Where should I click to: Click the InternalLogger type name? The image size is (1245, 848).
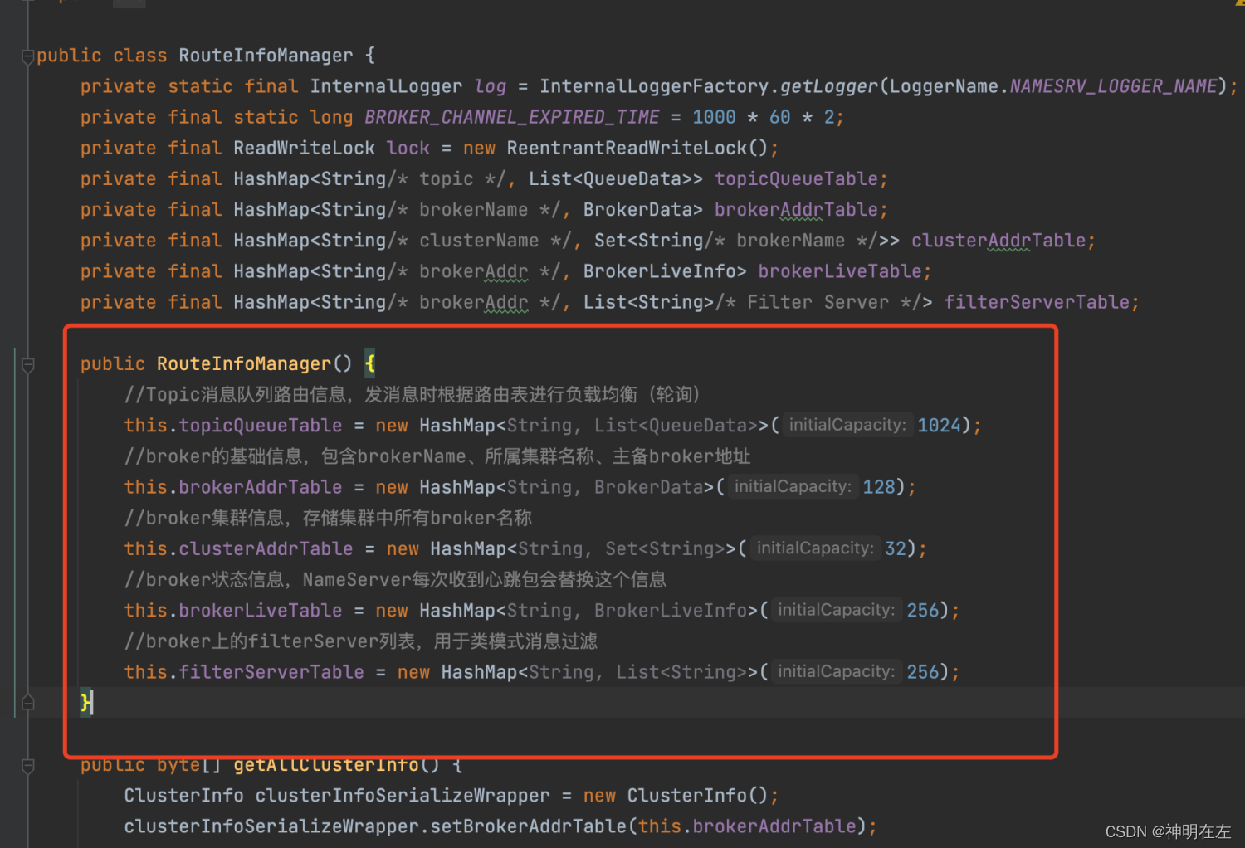click(x=386, y=86)
